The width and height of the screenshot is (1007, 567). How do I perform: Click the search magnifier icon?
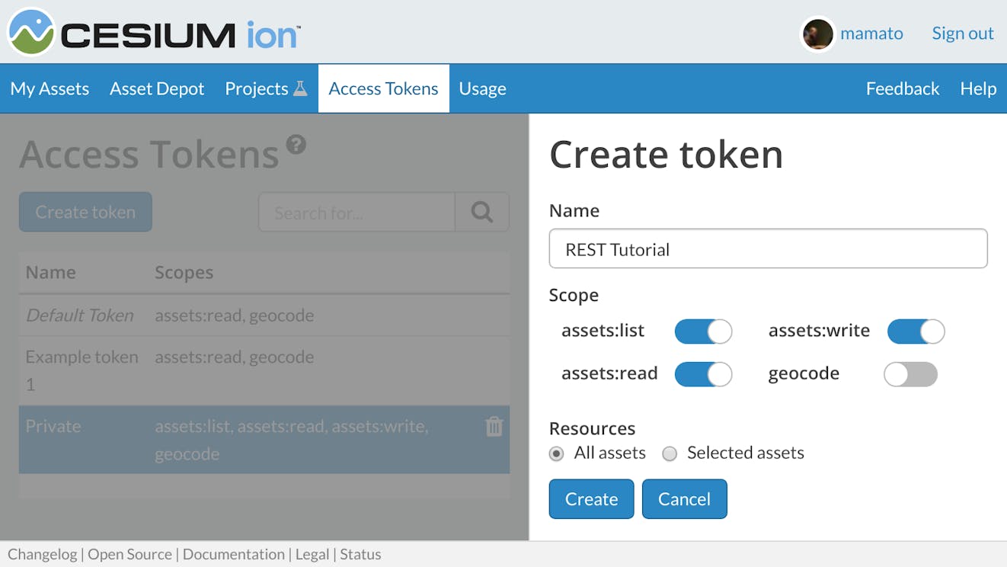pyautogui.click(x=482, y=212)
